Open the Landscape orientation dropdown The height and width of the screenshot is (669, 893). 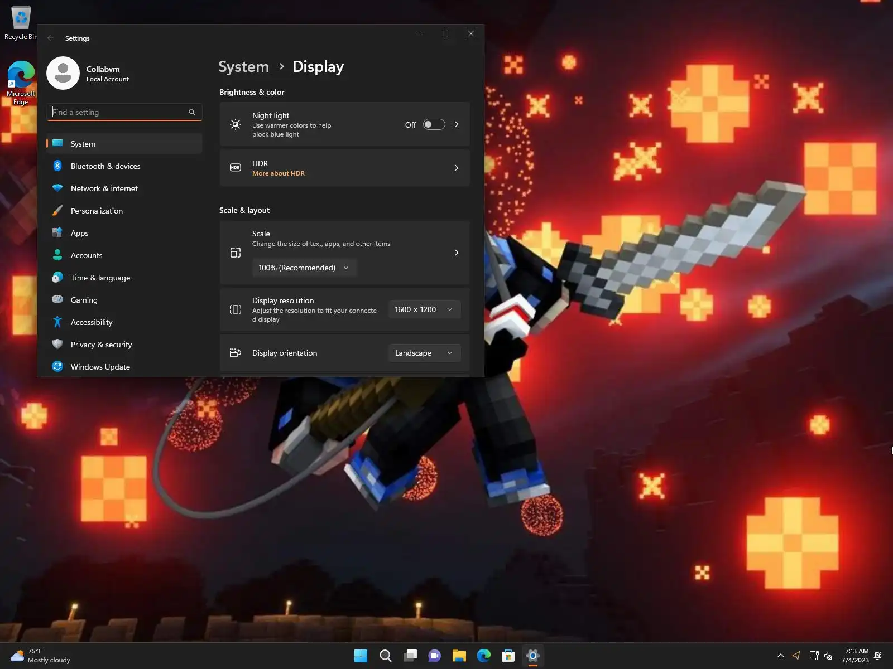pos(424,353)
